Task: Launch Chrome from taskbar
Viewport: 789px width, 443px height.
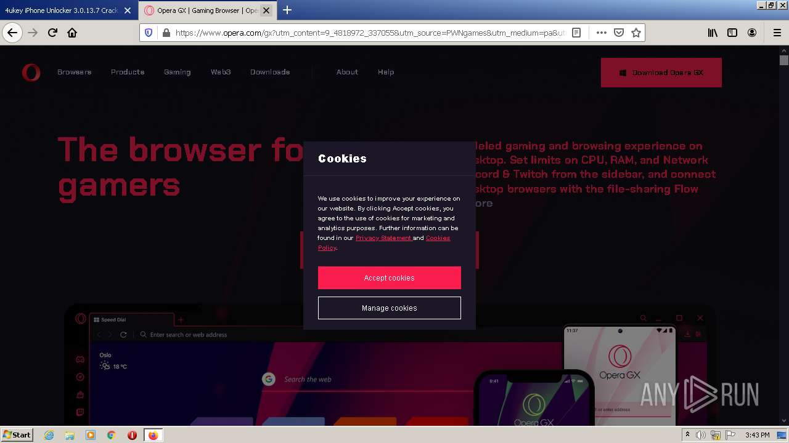Action: pos(112,435)
